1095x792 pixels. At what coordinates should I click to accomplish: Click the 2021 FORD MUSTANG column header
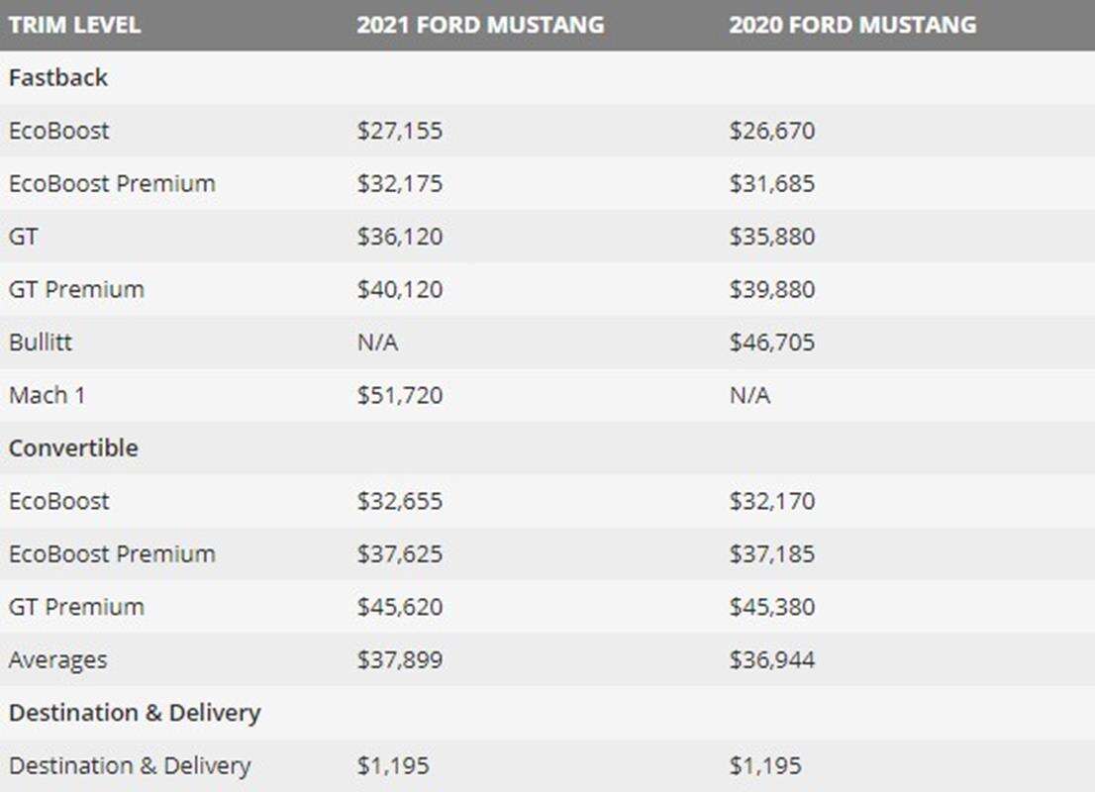pyautogui.click(x=480, y=25)
